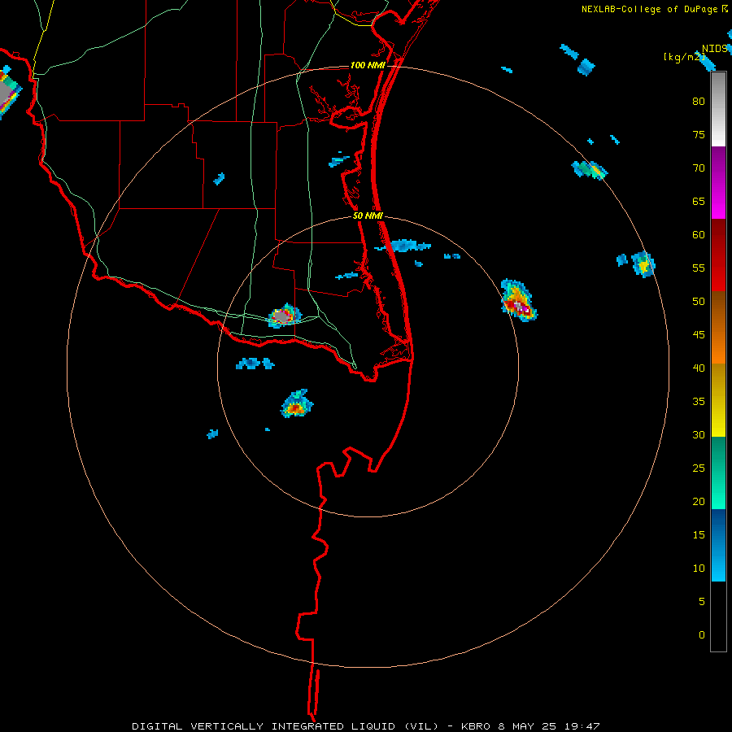Click legend value 55 on the scale

[x=699, y=268]
